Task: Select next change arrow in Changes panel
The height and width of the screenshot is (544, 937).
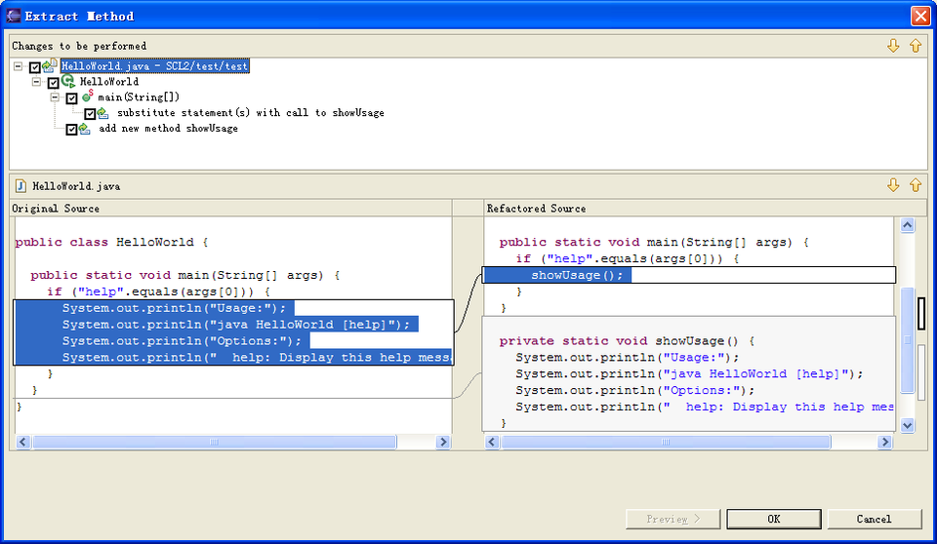Action: tap(893, 46)
